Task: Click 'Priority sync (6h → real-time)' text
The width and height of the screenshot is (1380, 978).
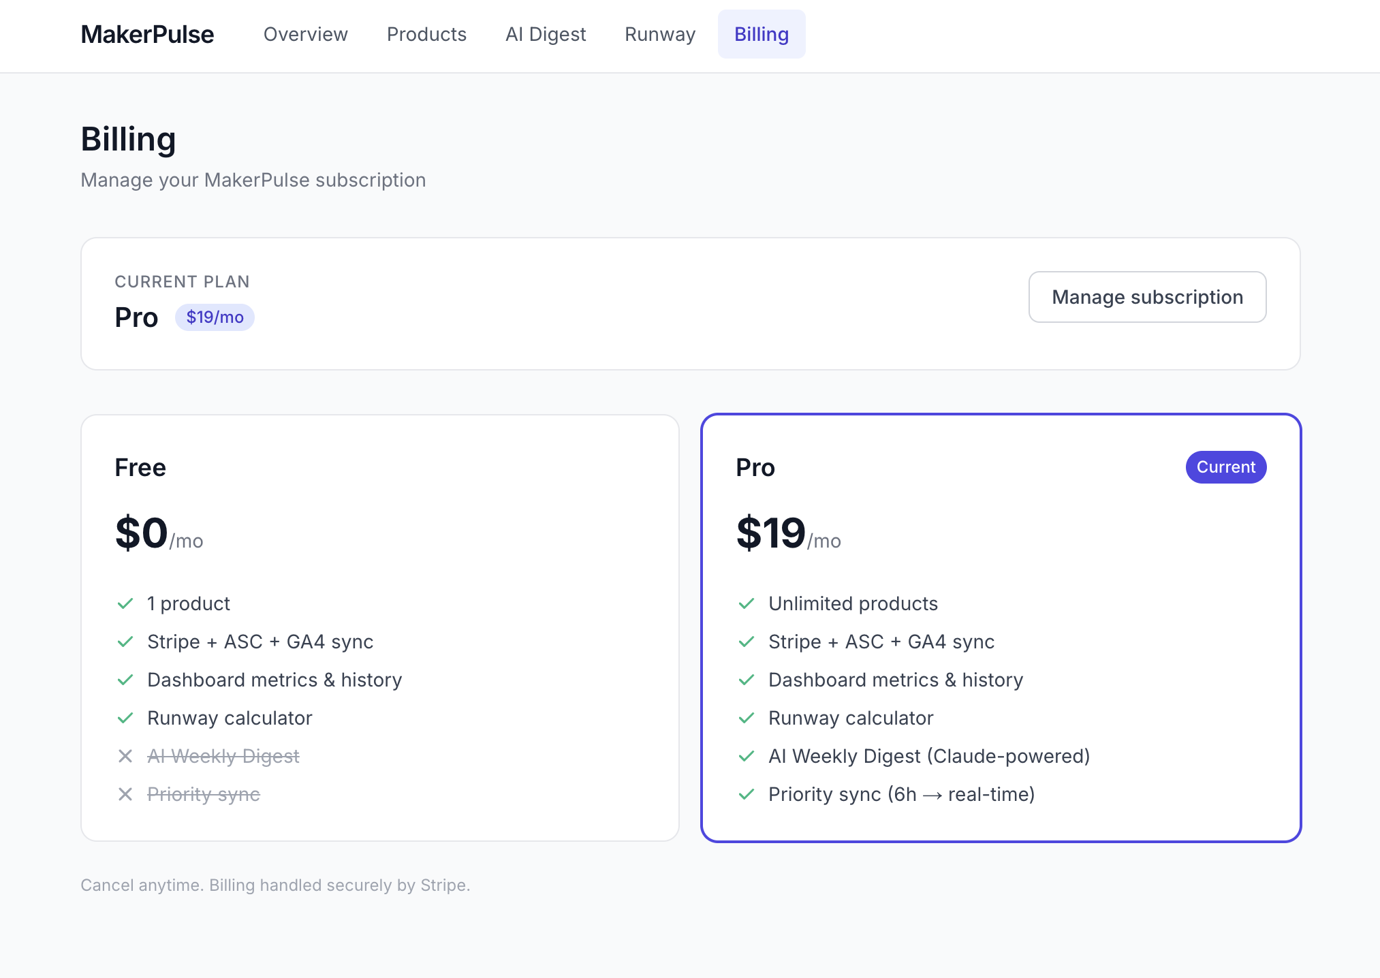Action: click(x=902, y=795)
